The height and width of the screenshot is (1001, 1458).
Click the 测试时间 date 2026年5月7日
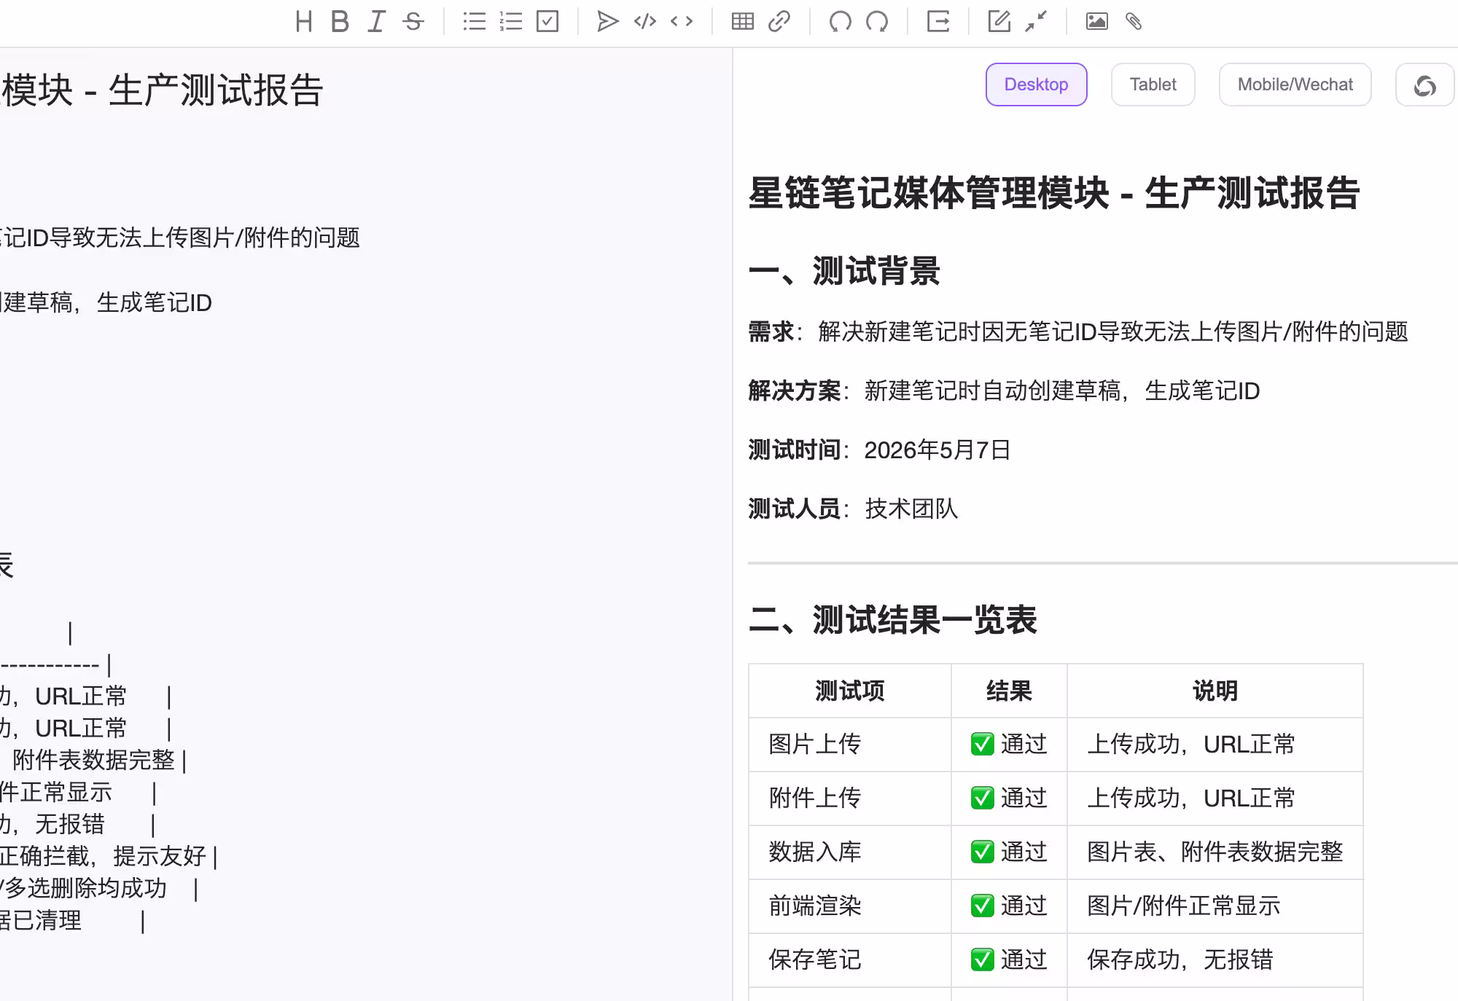[x=937, y=450]
